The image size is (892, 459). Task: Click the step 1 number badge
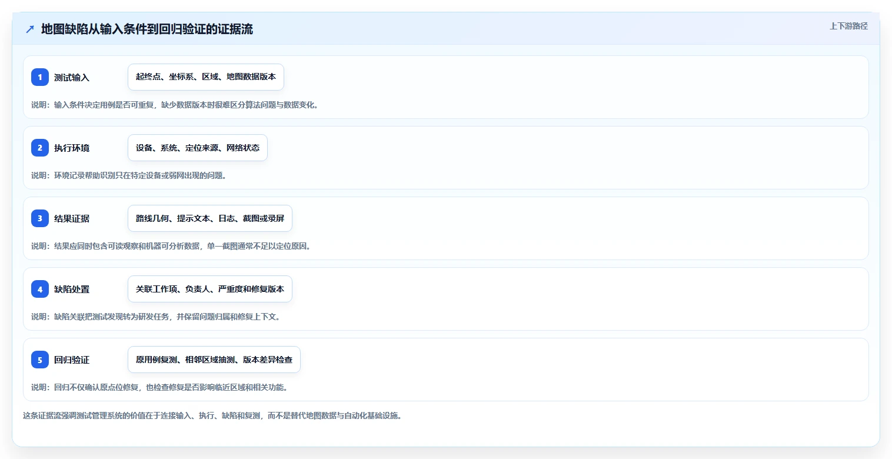click(40, 77)
